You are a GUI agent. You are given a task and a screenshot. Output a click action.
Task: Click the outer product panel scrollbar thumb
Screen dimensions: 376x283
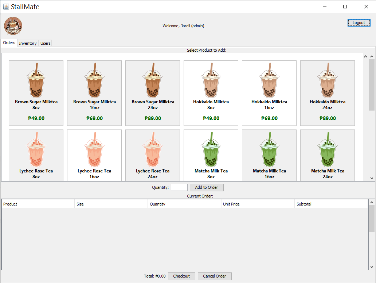pyautogui.click(x=372, y=85)
